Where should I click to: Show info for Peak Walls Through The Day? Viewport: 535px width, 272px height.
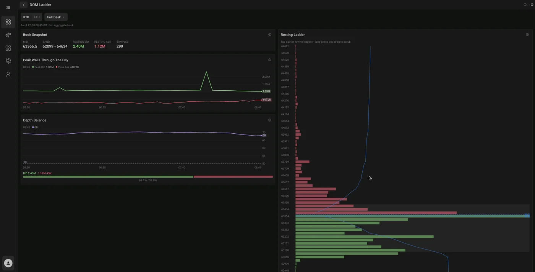[270, 60]
